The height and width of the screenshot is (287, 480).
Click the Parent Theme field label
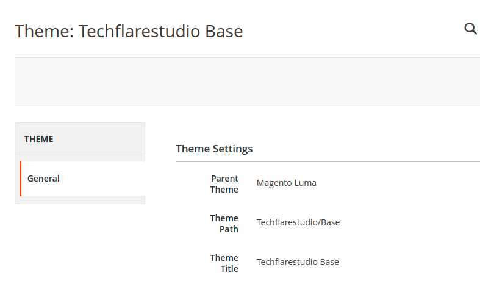point(224,184)
